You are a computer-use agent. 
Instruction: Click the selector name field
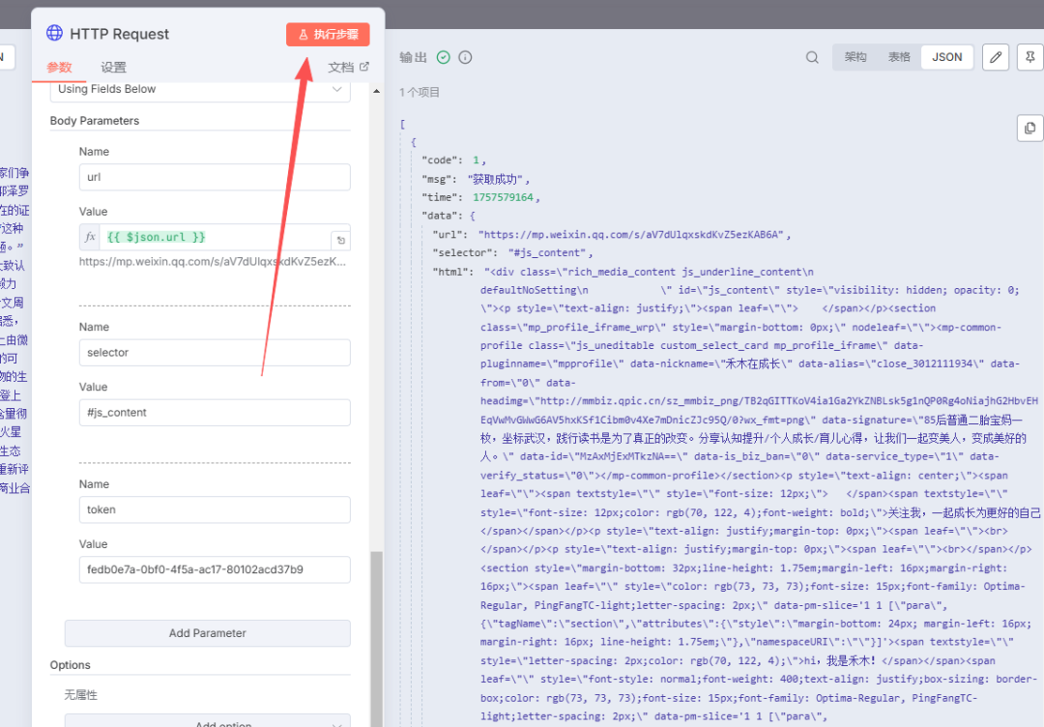[215, 353]
